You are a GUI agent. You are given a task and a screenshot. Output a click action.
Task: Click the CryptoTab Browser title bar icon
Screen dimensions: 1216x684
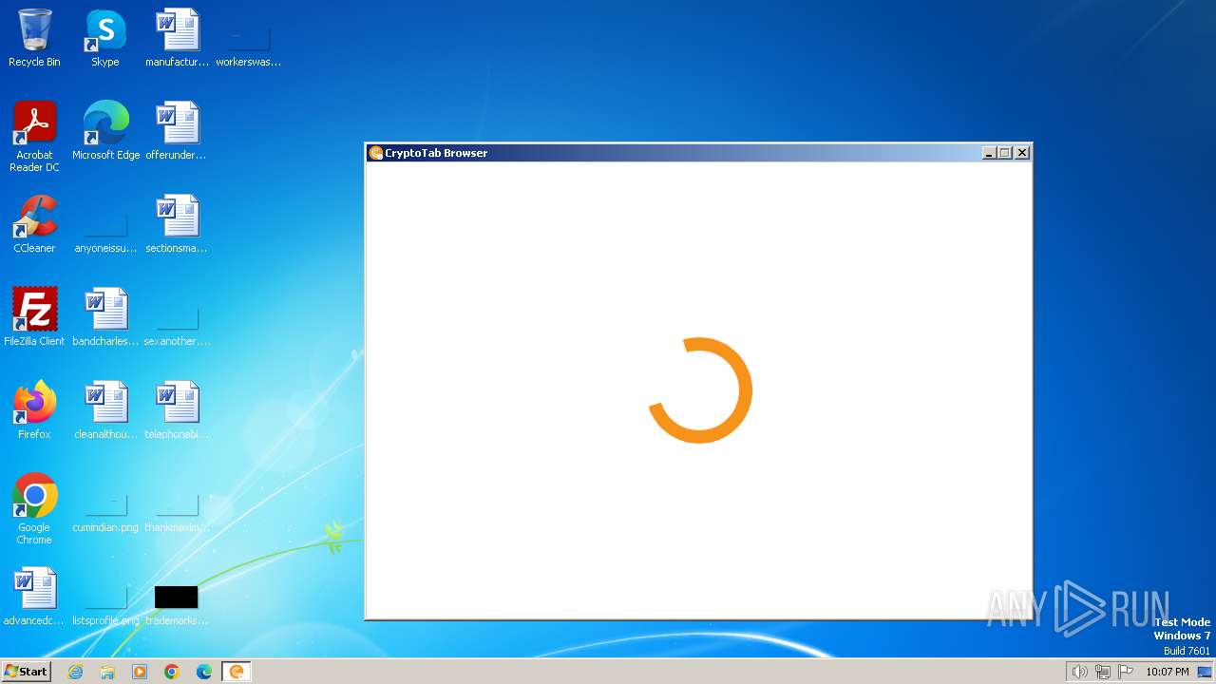376,153
